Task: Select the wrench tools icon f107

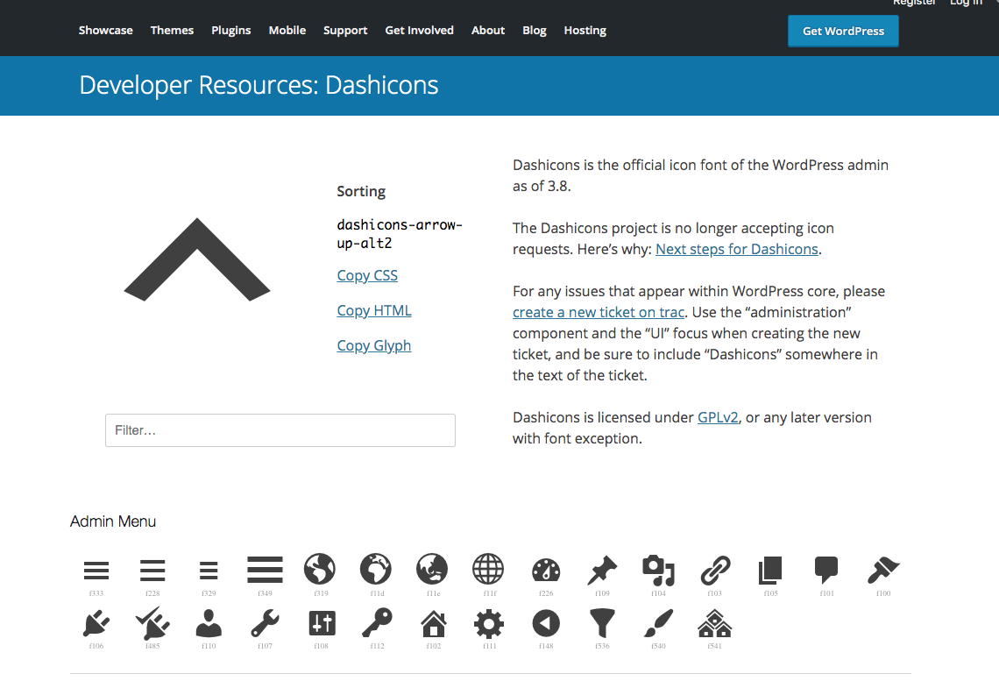Action: click(x=265, y=624)
